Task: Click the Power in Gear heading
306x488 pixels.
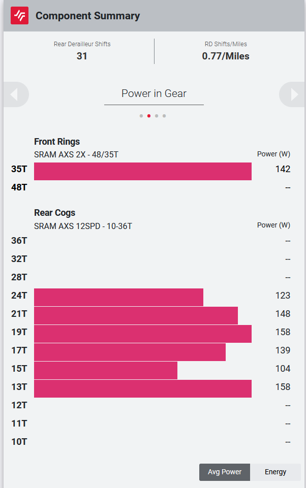Action: tap(154, 93)
